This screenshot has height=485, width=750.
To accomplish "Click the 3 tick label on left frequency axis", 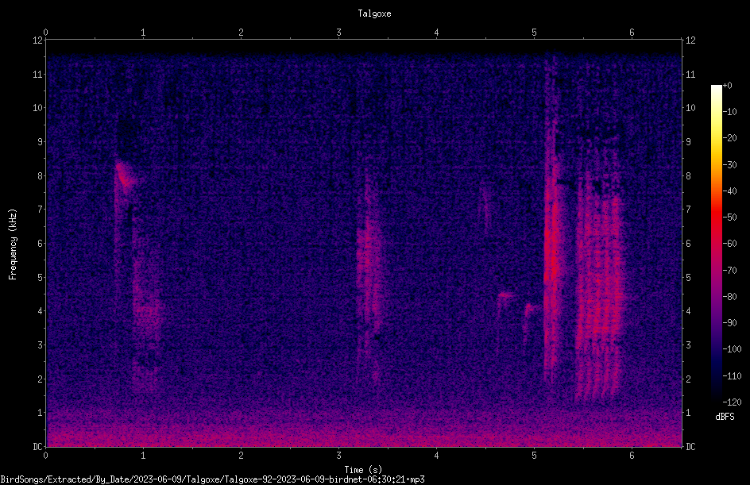I will [41, 345].
